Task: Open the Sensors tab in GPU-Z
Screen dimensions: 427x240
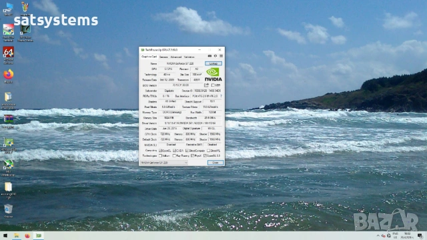Action: pos(163,57)
